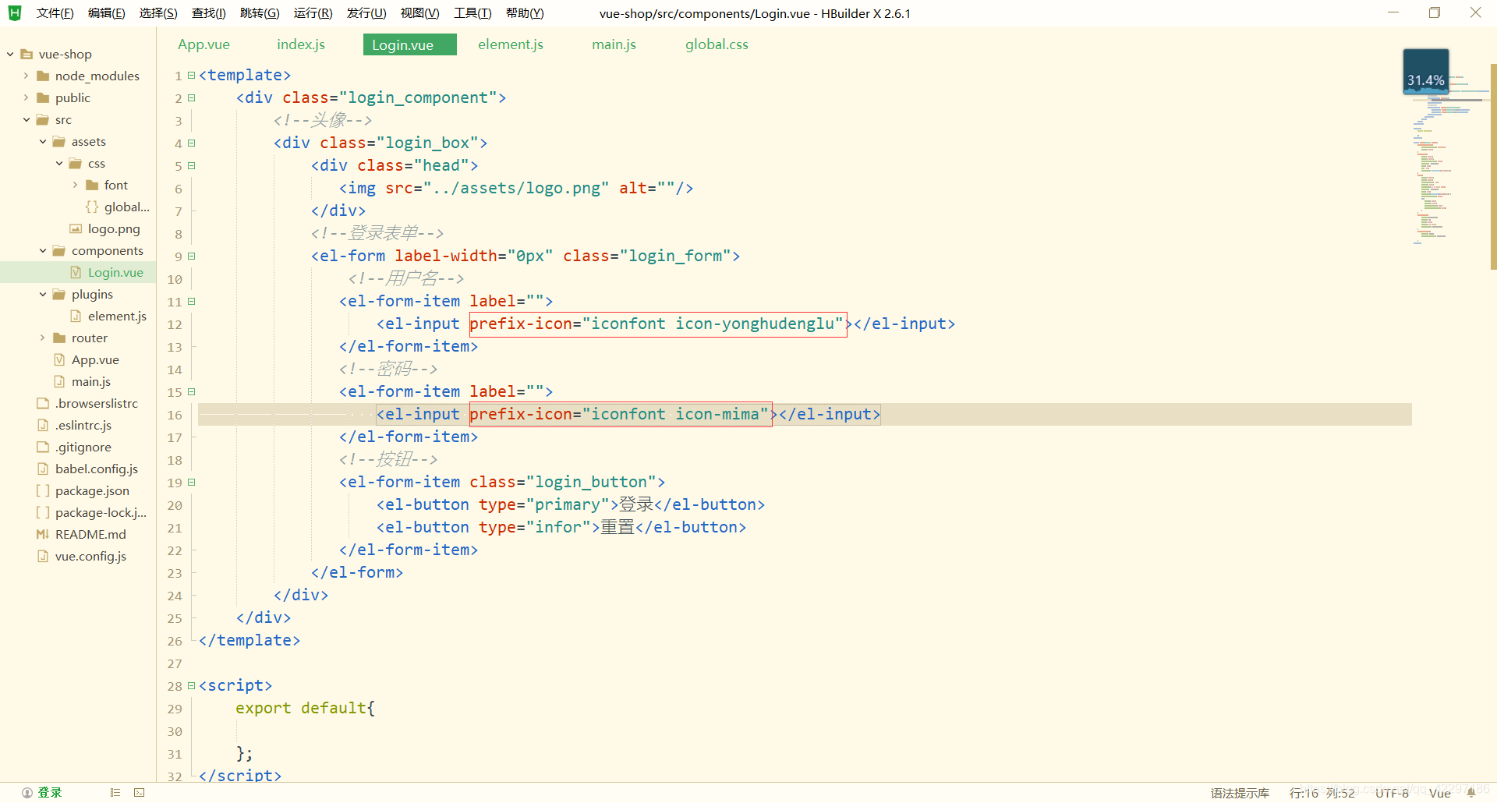This screenshot has height=803, width=1497.
Task: Collapse the components folder arrow
Action: click(x=42, y=250)
